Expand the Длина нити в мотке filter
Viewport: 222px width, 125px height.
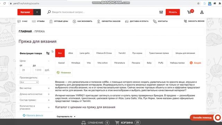49,94
